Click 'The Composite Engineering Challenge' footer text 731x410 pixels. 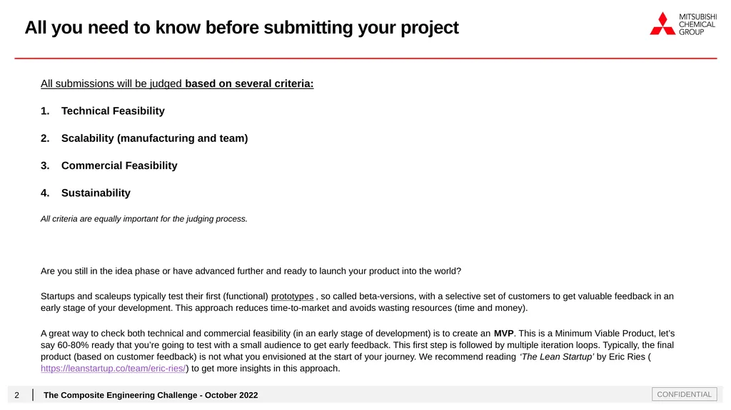click(x=151, y=395)
